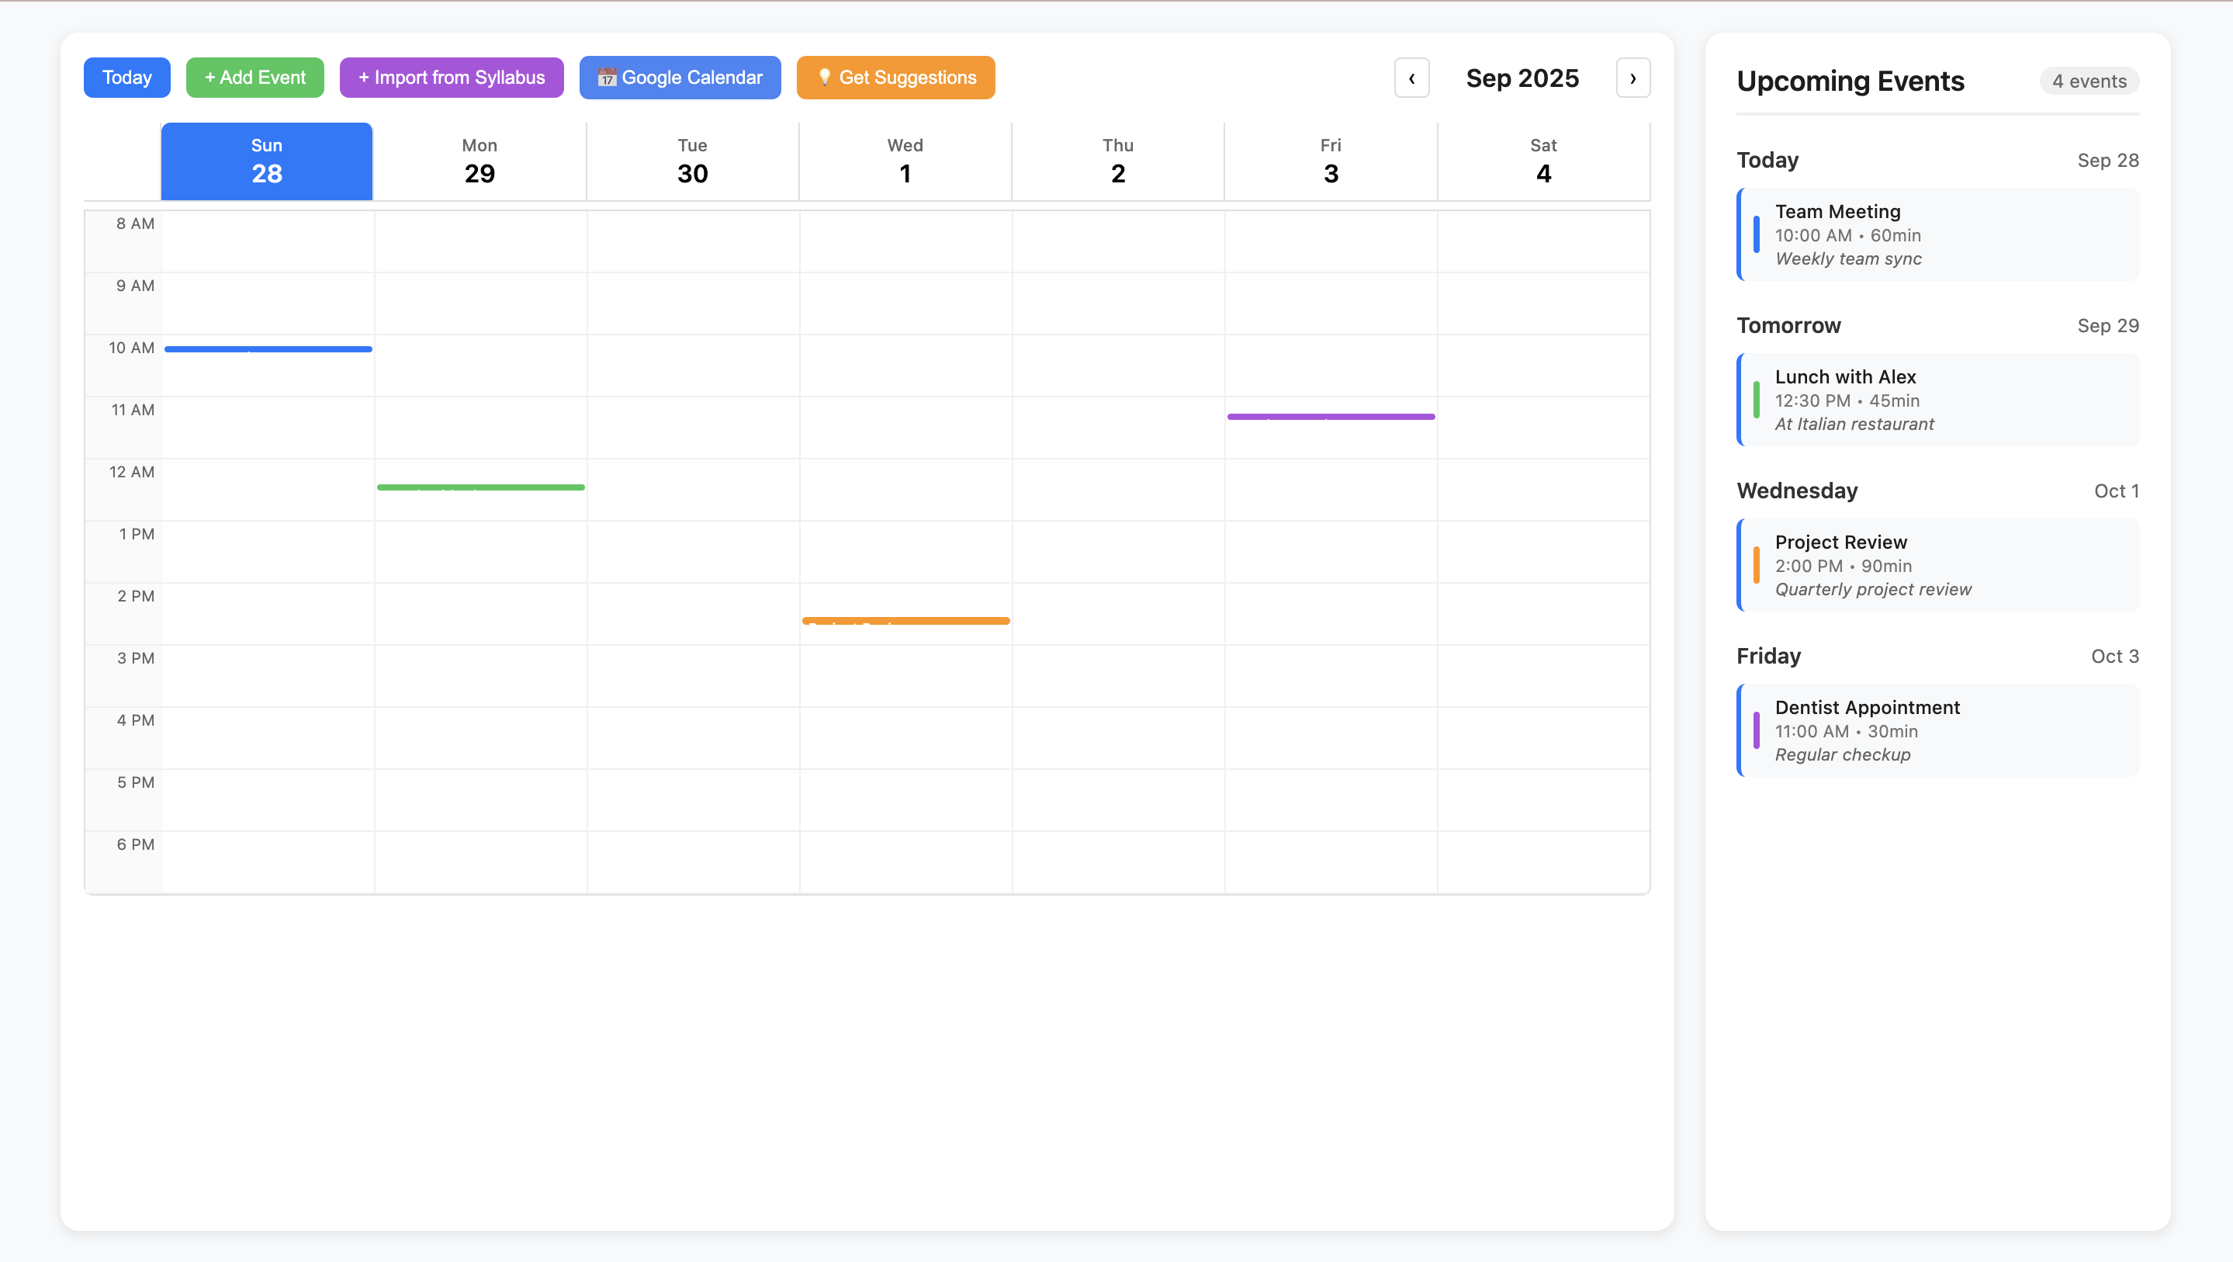This screenshot has height=1262, width=2233.
Task: Select the Fri 3 day header
Action: [x=1331, y=161]
